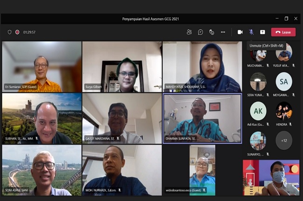Click the HENDRA participant avatar
The width and height of the screenshot is (303, 201).
(284, 111)
